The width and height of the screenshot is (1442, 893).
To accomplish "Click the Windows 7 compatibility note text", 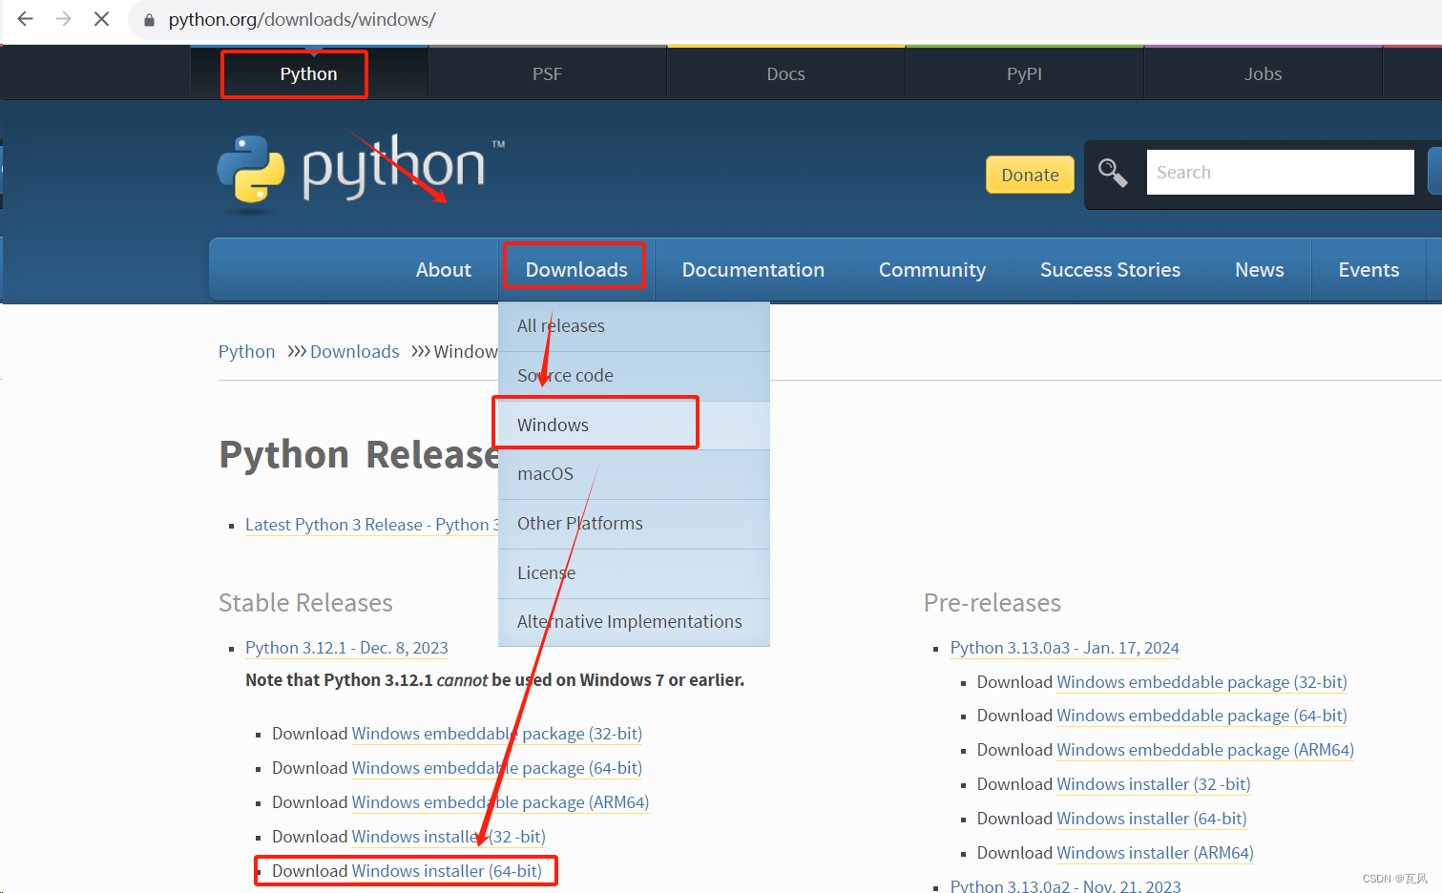I will point(494,680).
